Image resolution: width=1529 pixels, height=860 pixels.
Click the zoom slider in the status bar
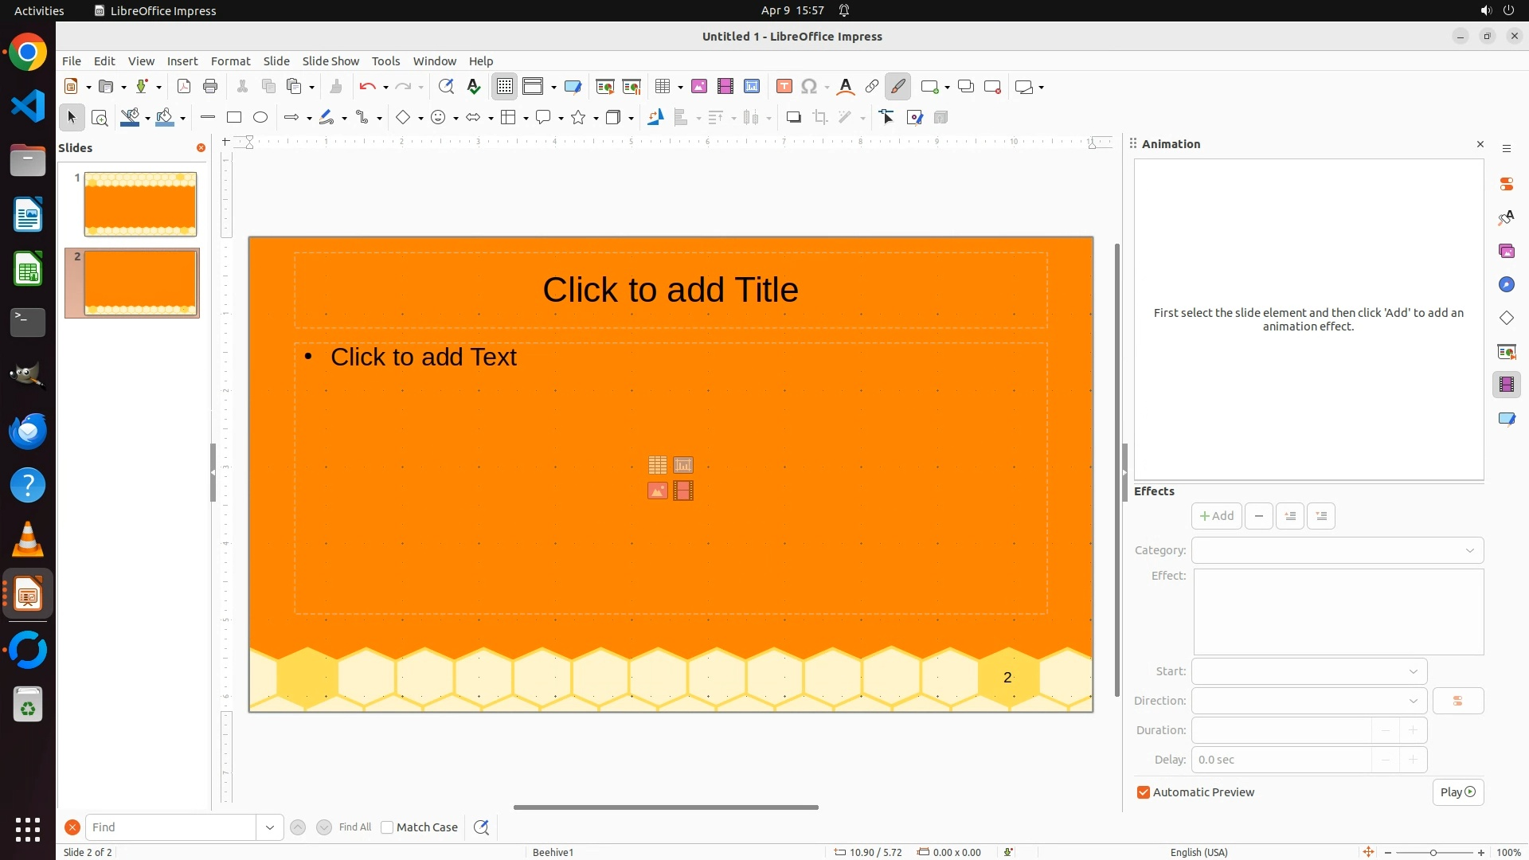click(1433, 852)
